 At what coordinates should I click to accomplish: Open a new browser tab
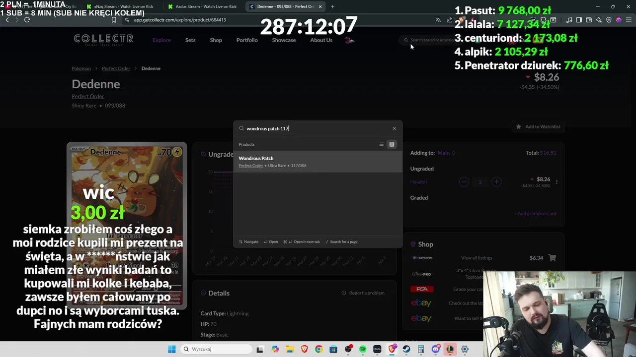[332, 6]
